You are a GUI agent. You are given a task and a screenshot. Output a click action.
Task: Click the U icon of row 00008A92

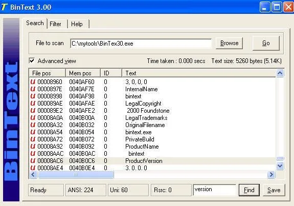pyautogui.click(x=33, y=147)
